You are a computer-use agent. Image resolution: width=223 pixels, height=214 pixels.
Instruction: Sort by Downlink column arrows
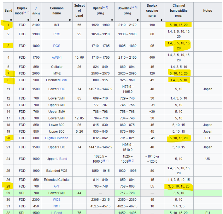[138, 20]
